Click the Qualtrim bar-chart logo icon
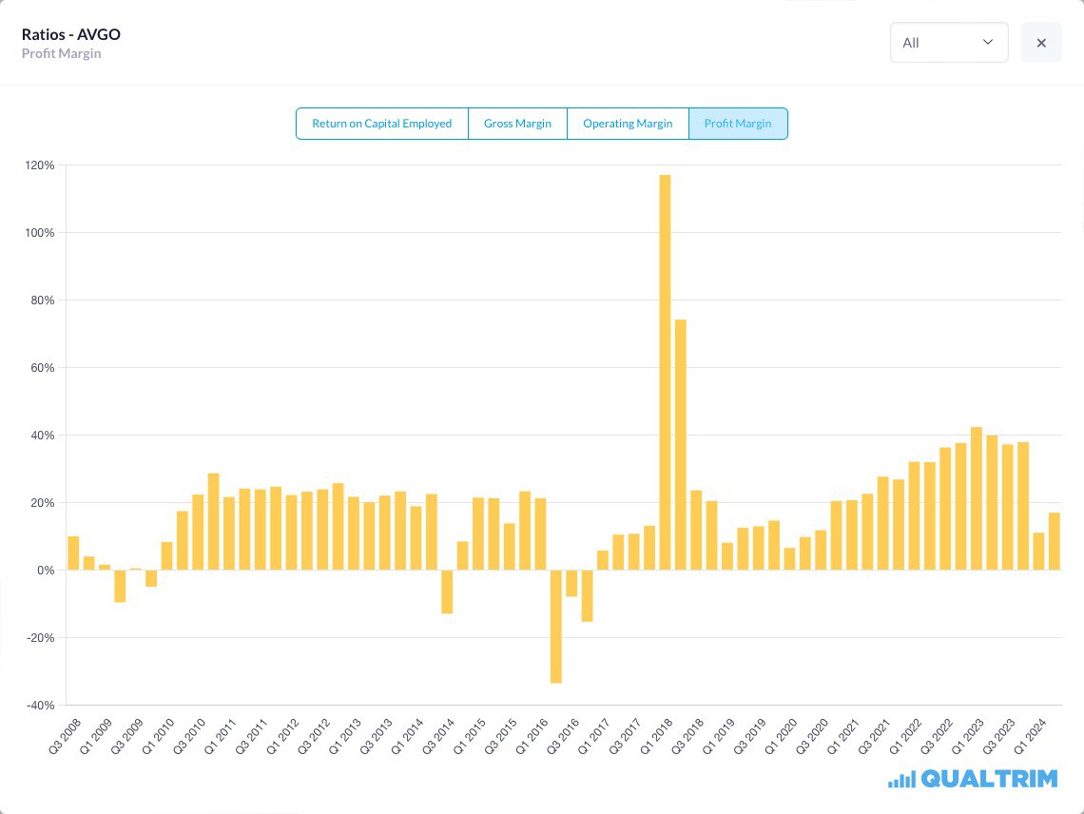The height and width of the screenshot is (814, 1084). click(x=901, y=780)
